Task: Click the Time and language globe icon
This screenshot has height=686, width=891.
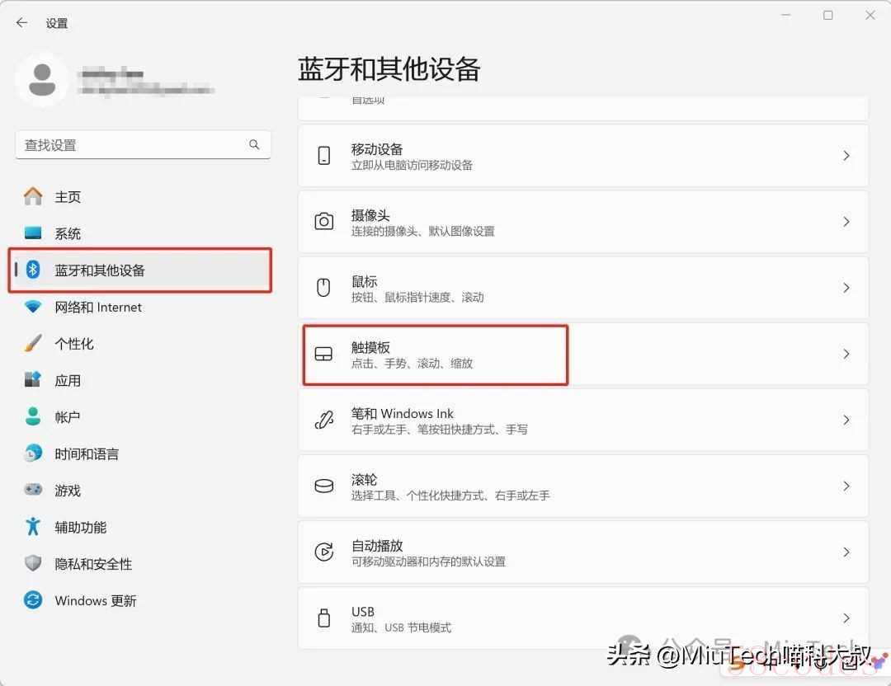Action: click(x=33, y=453)
